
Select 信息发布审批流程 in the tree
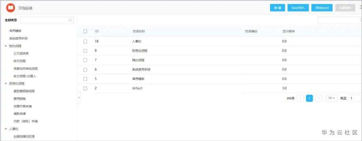coord(25,68)
